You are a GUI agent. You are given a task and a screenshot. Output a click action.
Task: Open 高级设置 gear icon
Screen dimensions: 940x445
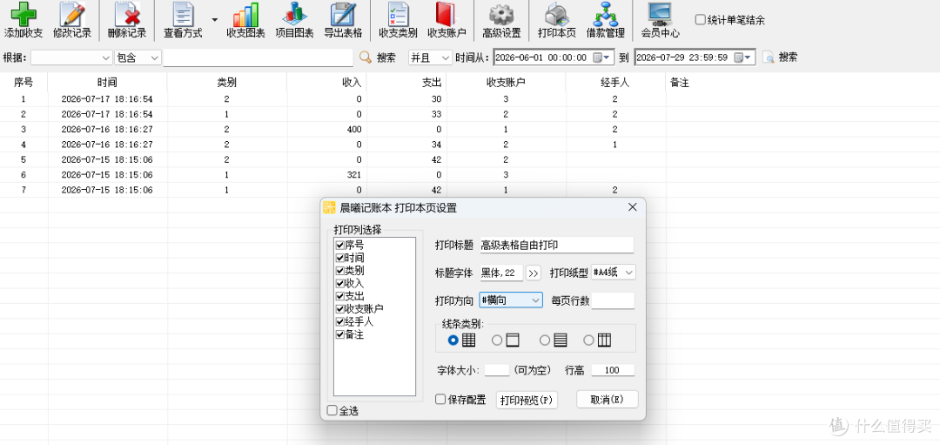[501, 13]
